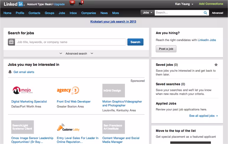The image size is (228, 144).
Task: Select Jobs in the navigation bar
Action: click(x=62, y=13)
